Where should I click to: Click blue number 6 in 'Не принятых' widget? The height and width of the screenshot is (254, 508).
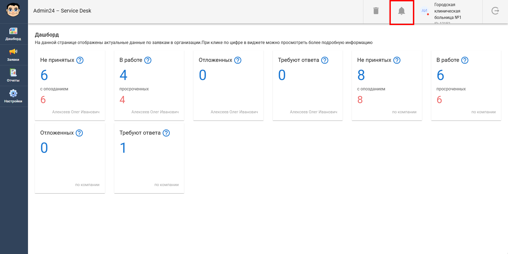point(44,75)
